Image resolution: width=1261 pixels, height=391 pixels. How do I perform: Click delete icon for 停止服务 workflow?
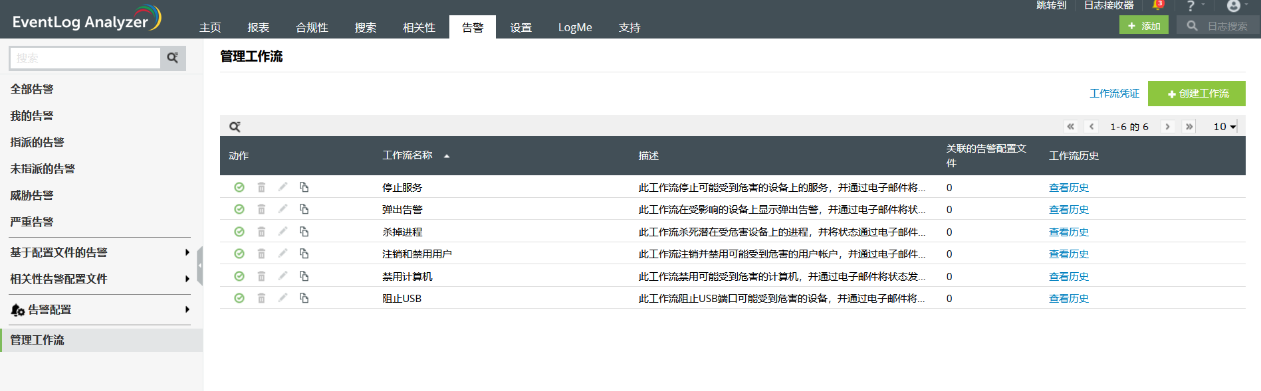coord(261,187)
